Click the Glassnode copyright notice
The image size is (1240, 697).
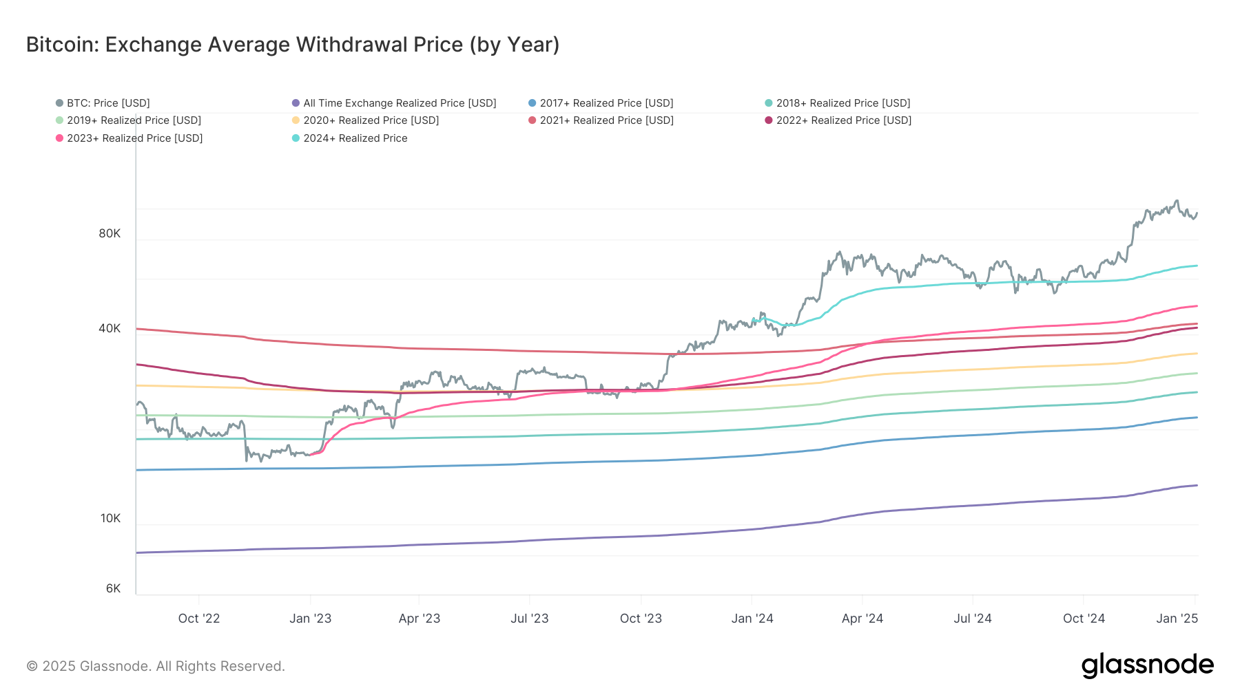(156, 666)
